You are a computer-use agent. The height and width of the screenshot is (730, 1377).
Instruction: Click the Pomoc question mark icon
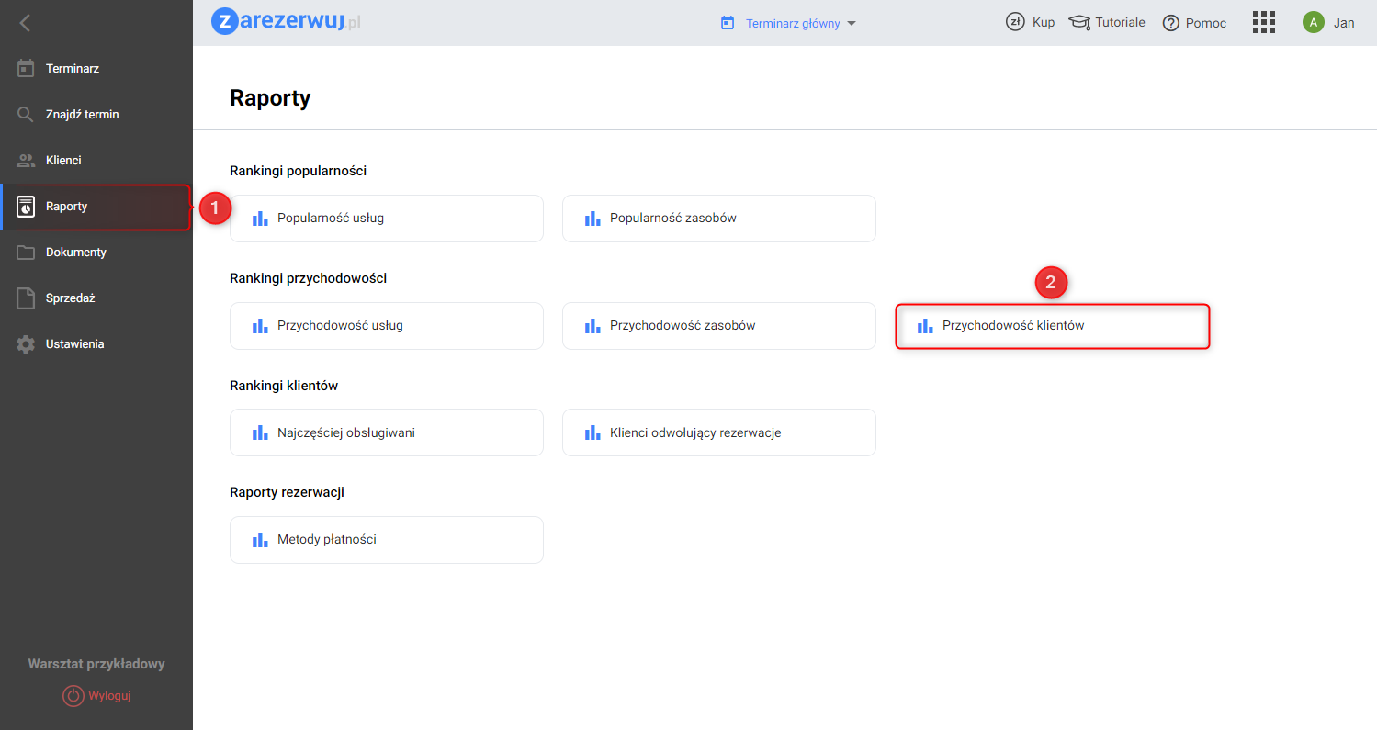pyautogui.click(x=1170, y=23)
